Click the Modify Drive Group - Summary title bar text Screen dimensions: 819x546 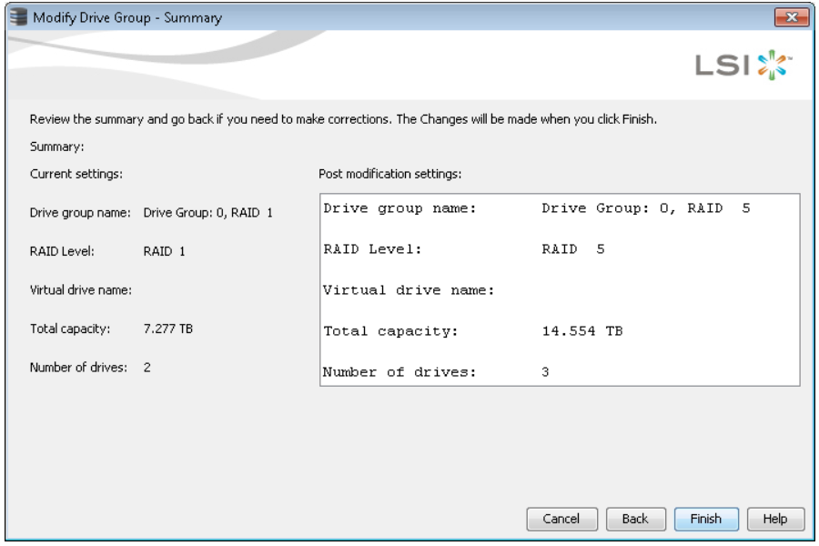[x=127, y=18]
